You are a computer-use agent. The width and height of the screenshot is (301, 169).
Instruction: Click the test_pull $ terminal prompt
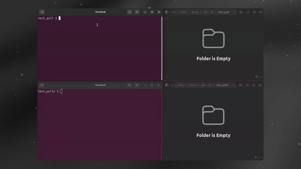pos(47,18)
